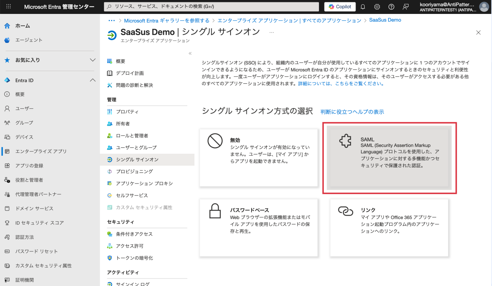Image resolution: width=492 pixels, height=286 pixels.
Task: Open 概要 under Entra ID in left sidebar
Action: [x=20, y=94]
